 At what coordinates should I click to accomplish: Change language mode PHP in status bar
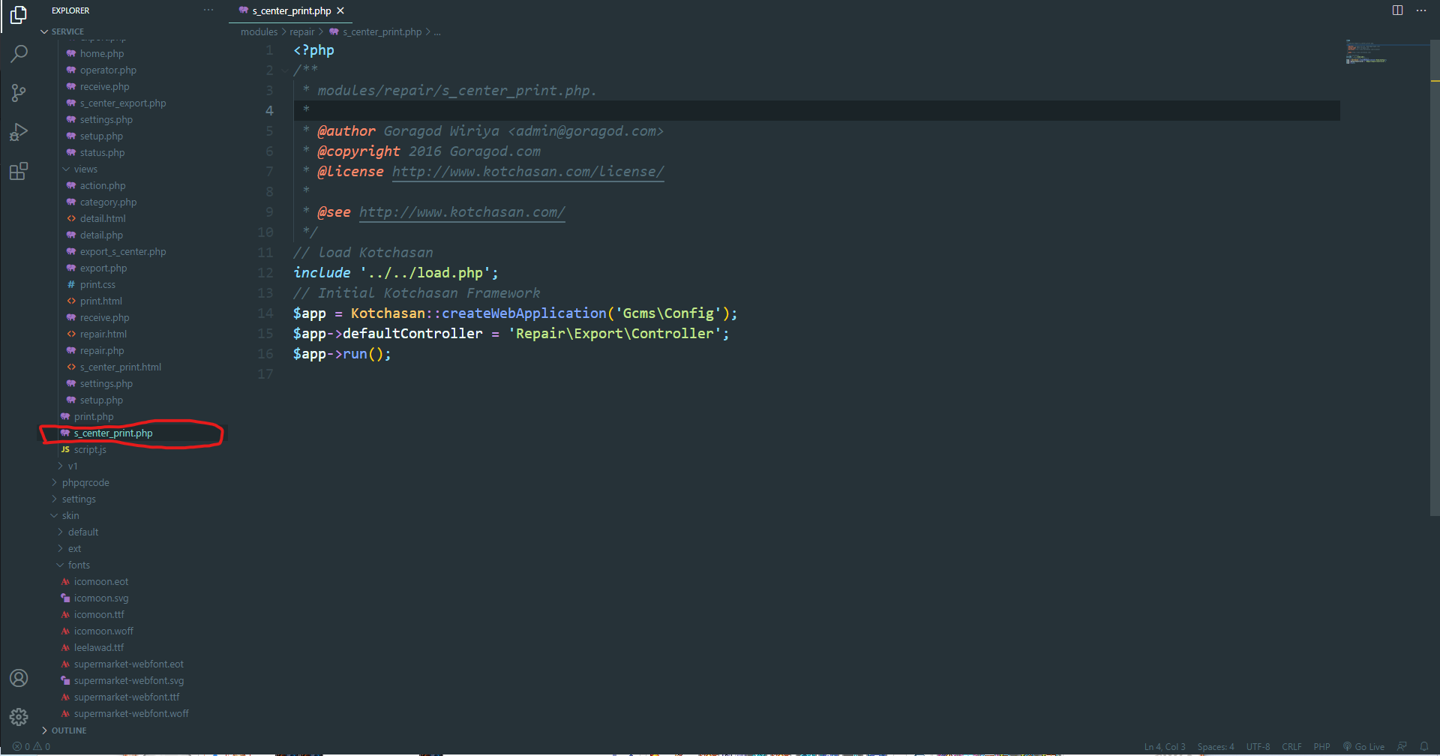(x=1321, y=747)
